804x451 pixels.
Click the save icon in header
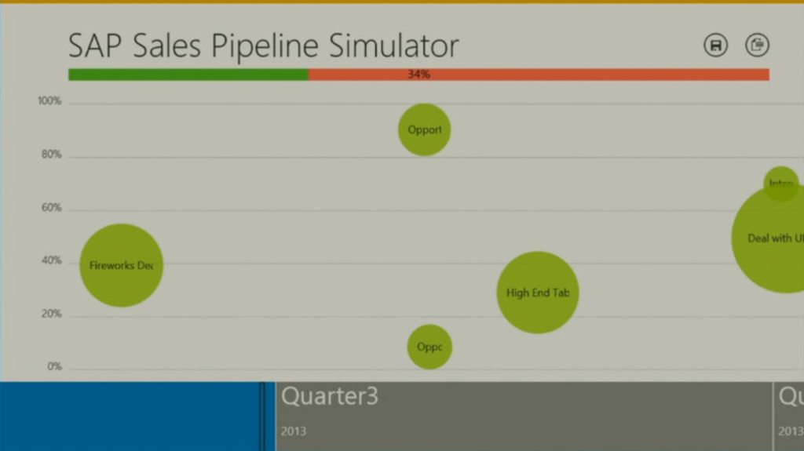click(715, 45)
